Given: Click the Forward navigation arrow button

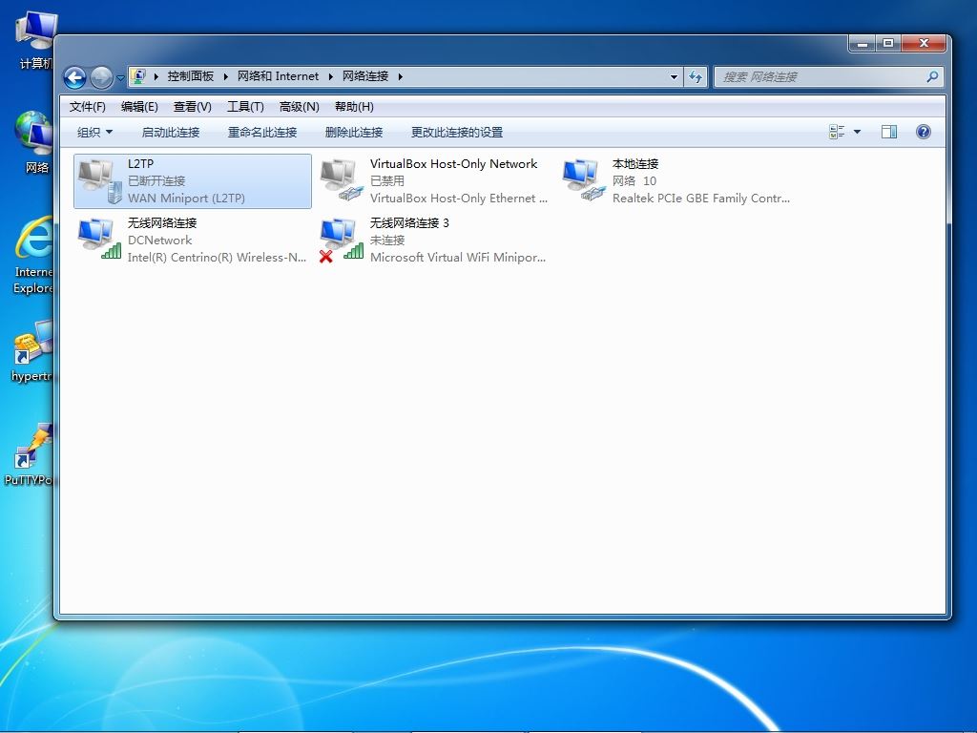Looking at the screenshot, I should click(101, 78).
